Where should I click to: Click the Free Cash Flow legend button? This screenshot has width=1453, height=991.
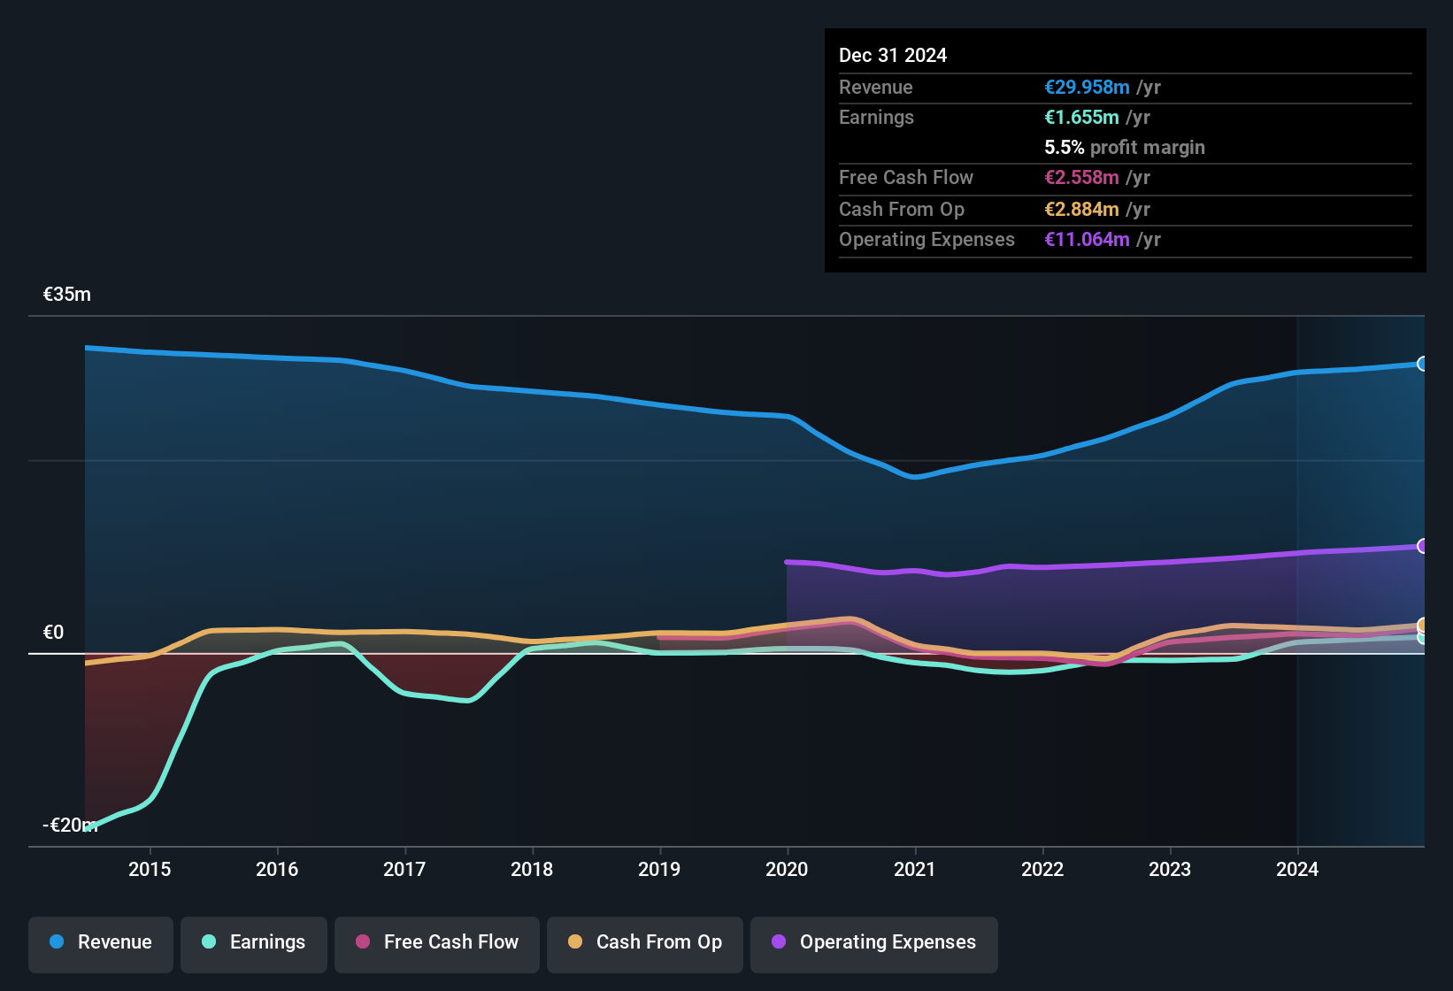pos(436,942)
